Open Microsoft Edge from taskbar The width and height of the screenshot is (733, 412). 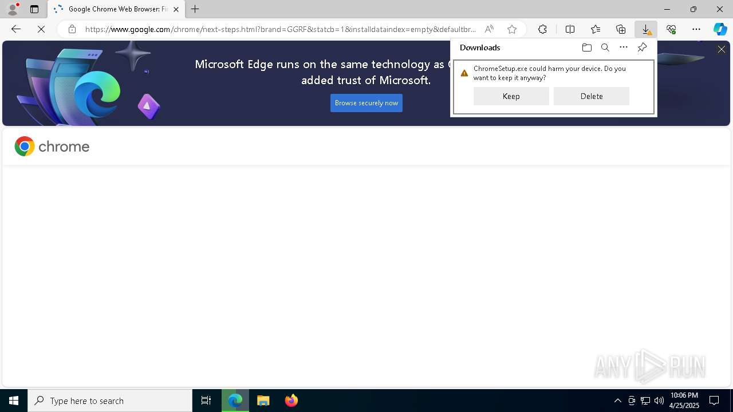[x=235, y=401]
